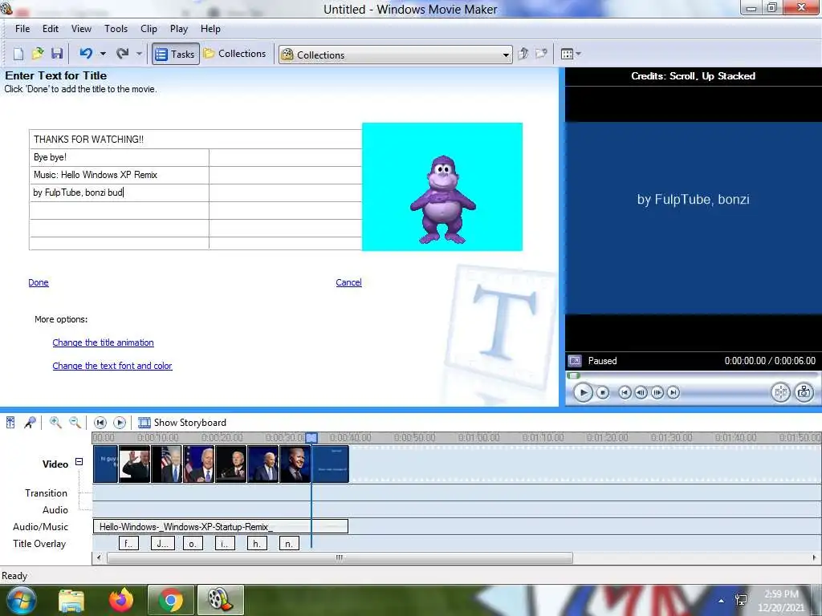
Task: Zoom out on the timeline
Action: pos(75,423)
